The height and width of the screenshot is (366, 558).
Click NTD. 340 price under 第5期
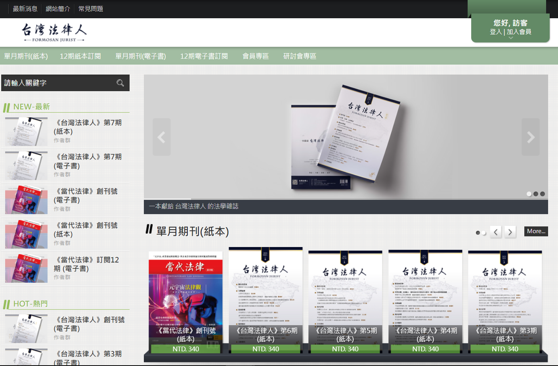(x=345, y=349)
